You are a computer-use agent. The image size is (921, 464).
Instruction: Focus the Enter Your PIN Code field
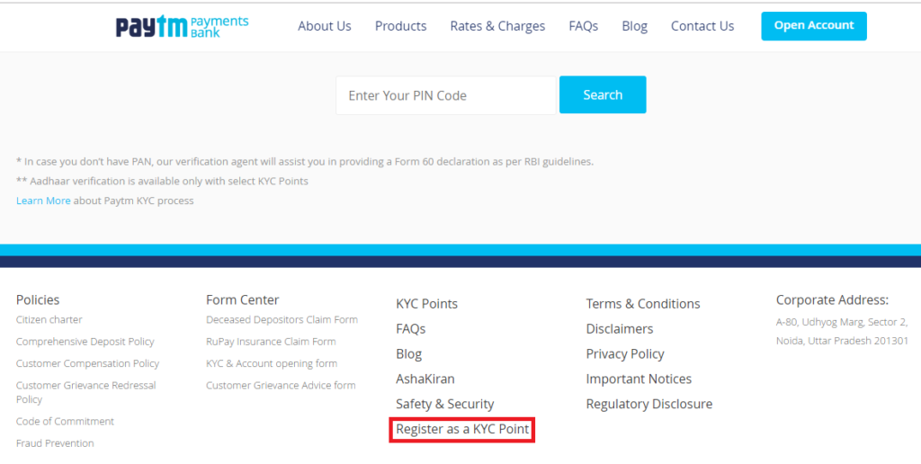point(446,95)
